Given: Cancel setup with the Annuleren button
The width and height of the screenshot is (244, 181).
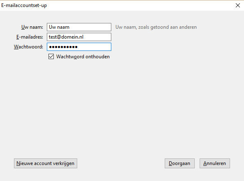Looking at the screenshot, I should [215, 163].
